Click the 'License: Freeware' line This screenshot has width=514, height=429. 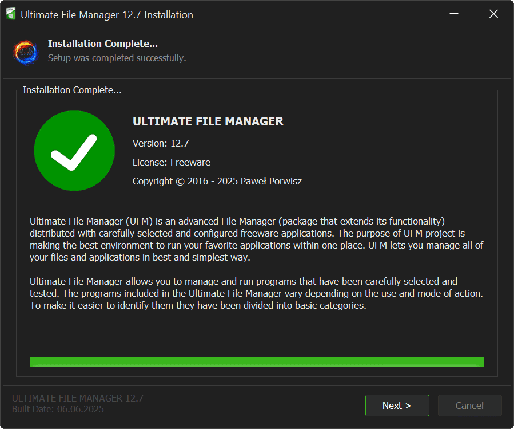(x=172, y=162)
